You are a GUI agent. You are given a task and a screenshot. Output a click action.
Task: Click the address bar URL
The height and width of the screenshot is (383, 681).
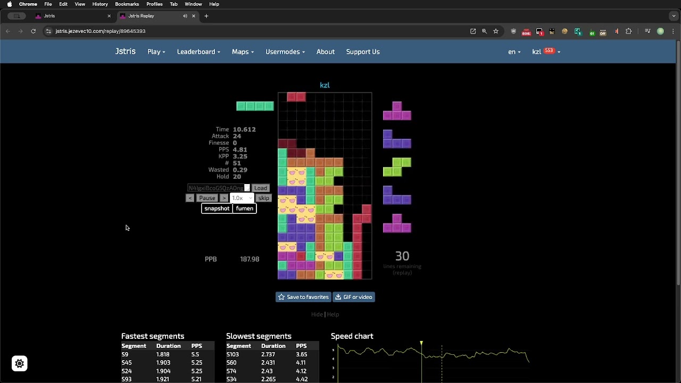tap(101, 31)
